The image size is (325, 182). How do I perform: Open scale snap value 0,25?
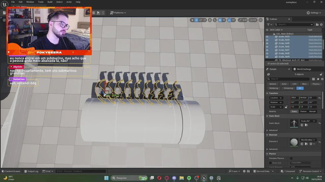click(245, 20)
